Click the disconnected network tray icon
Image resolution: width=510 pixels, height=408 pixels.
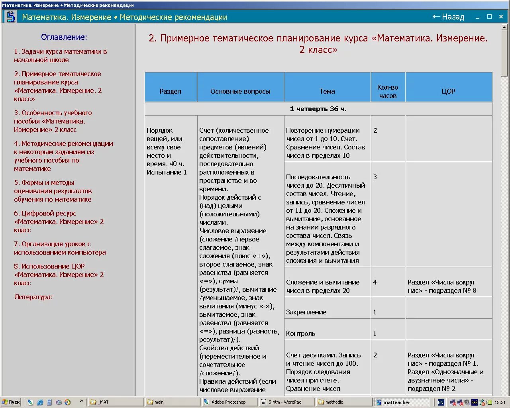(x=453, y=402)
